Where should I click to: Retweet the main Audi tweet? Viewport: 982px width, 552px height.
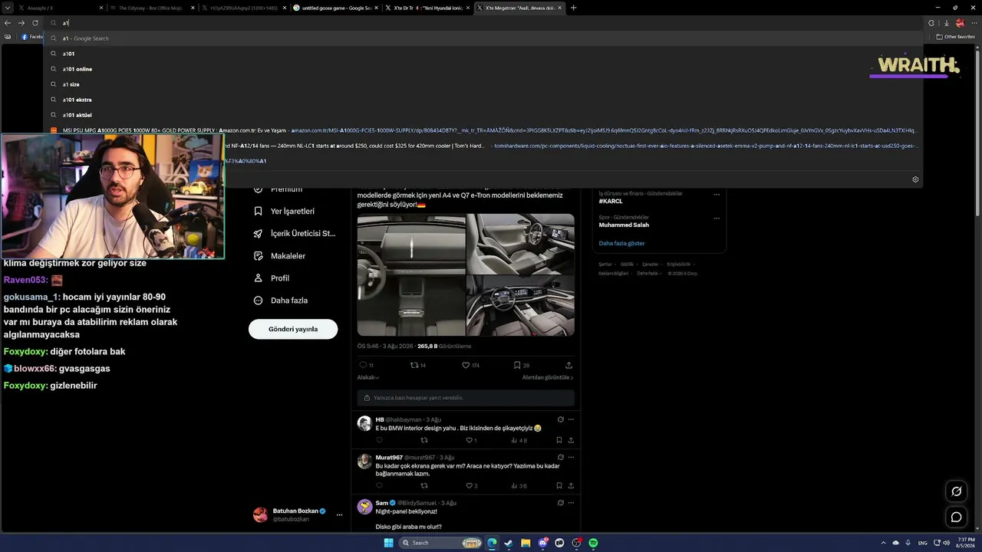pos(414,365)
